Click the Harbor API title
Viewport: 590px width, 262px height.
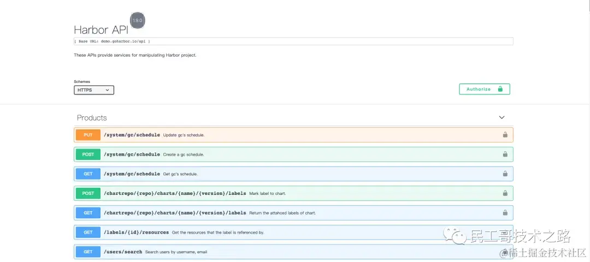101,29
